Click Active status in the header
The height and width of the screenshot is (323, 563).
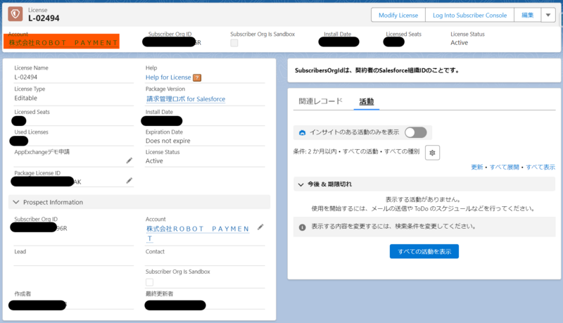tap(460, 43)
